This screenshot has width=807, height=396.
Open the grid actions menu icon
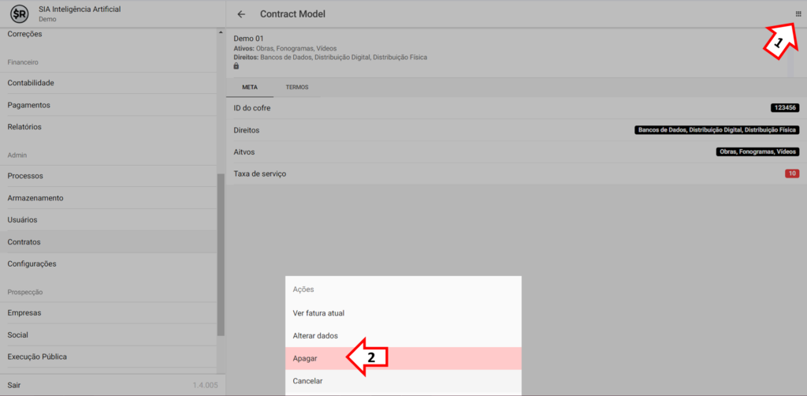point(798,13)
